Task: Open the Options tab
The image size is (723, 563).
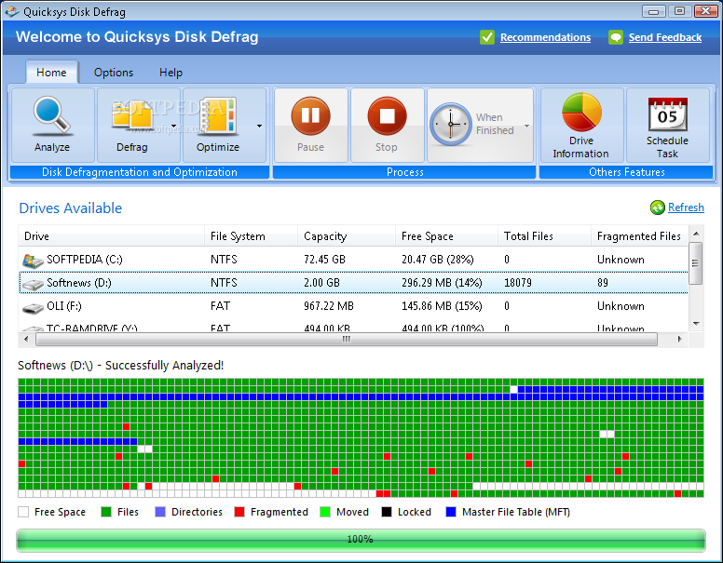Action: pos(114,73)
